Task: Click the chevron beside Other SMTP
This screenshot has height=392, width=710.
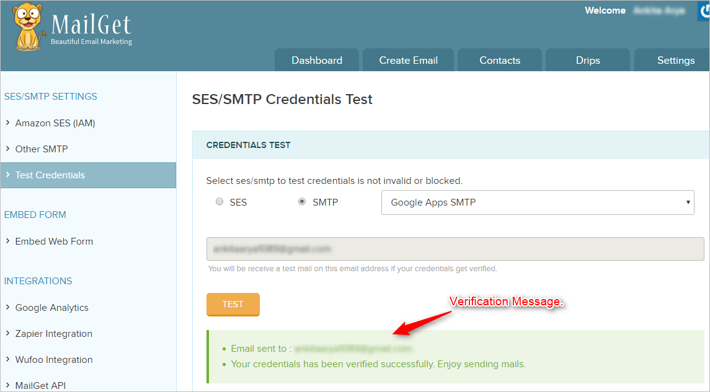Action: (7, 149)
